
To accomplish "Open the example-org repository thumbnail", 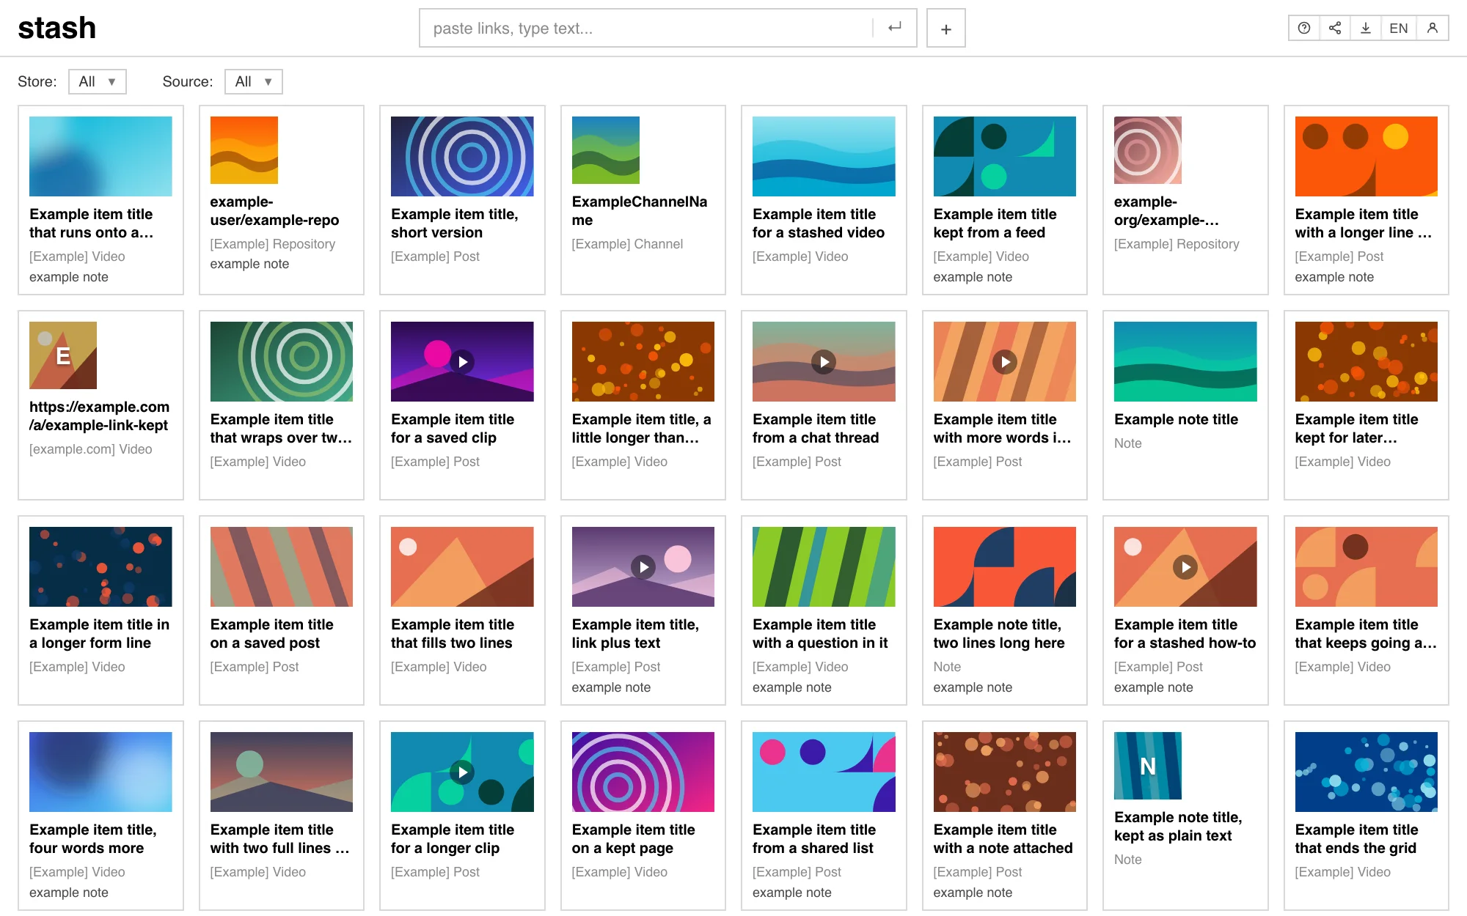I will tap(1148, 150).
